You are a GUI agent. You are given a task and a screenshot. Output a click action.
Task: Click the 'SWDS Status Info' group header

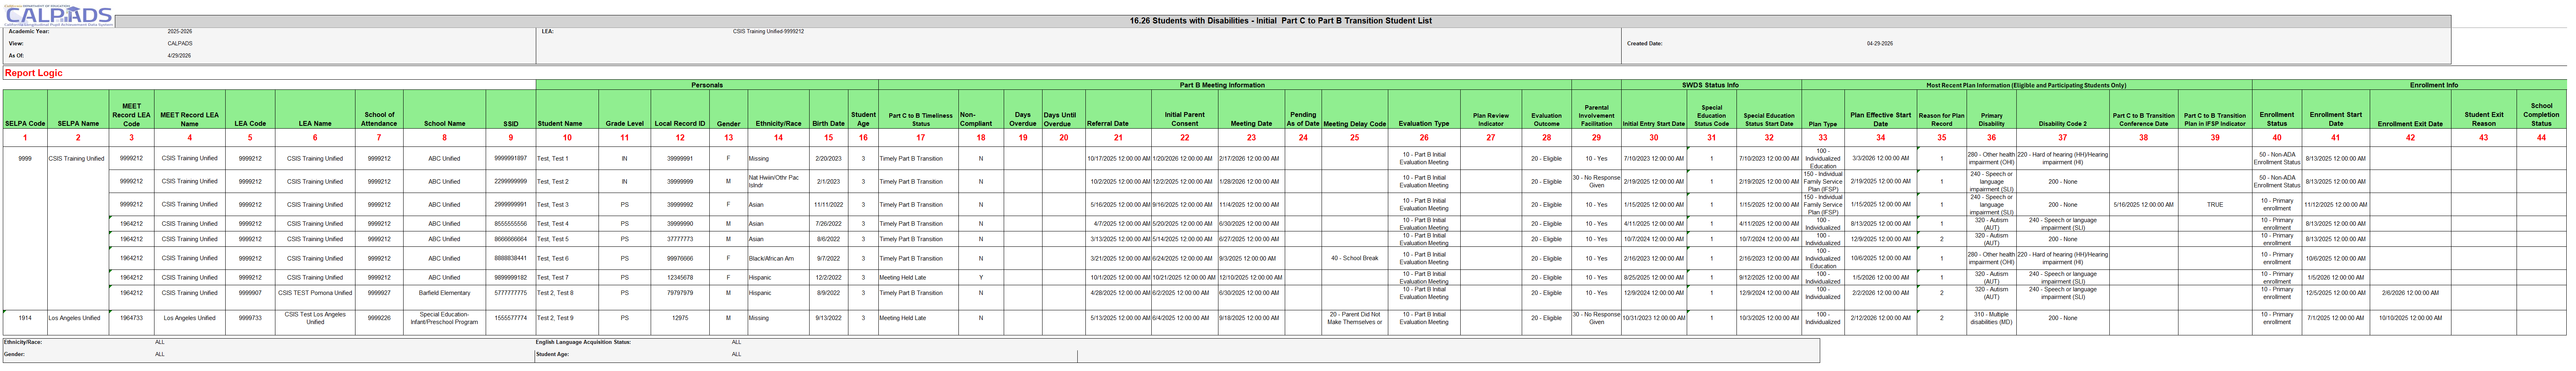point(1710,85)
